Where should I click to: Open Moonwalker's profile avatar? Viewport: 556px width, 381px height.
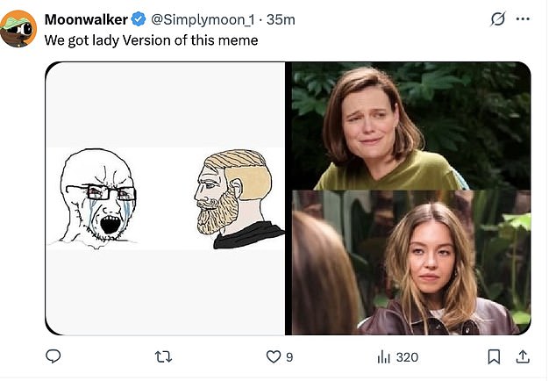point(18,31)
